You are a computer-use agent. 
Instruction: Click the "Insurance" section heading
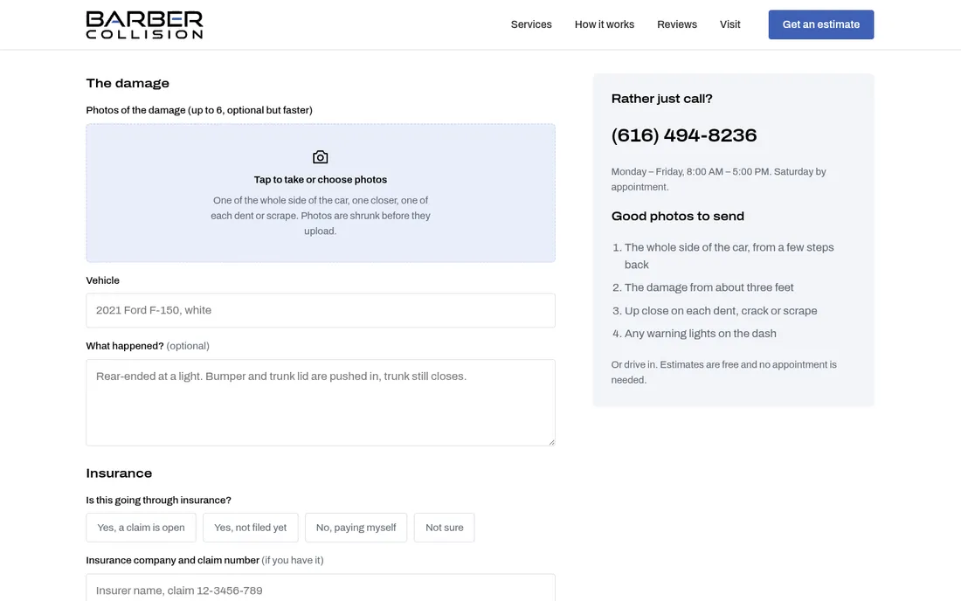click(119, 473)
